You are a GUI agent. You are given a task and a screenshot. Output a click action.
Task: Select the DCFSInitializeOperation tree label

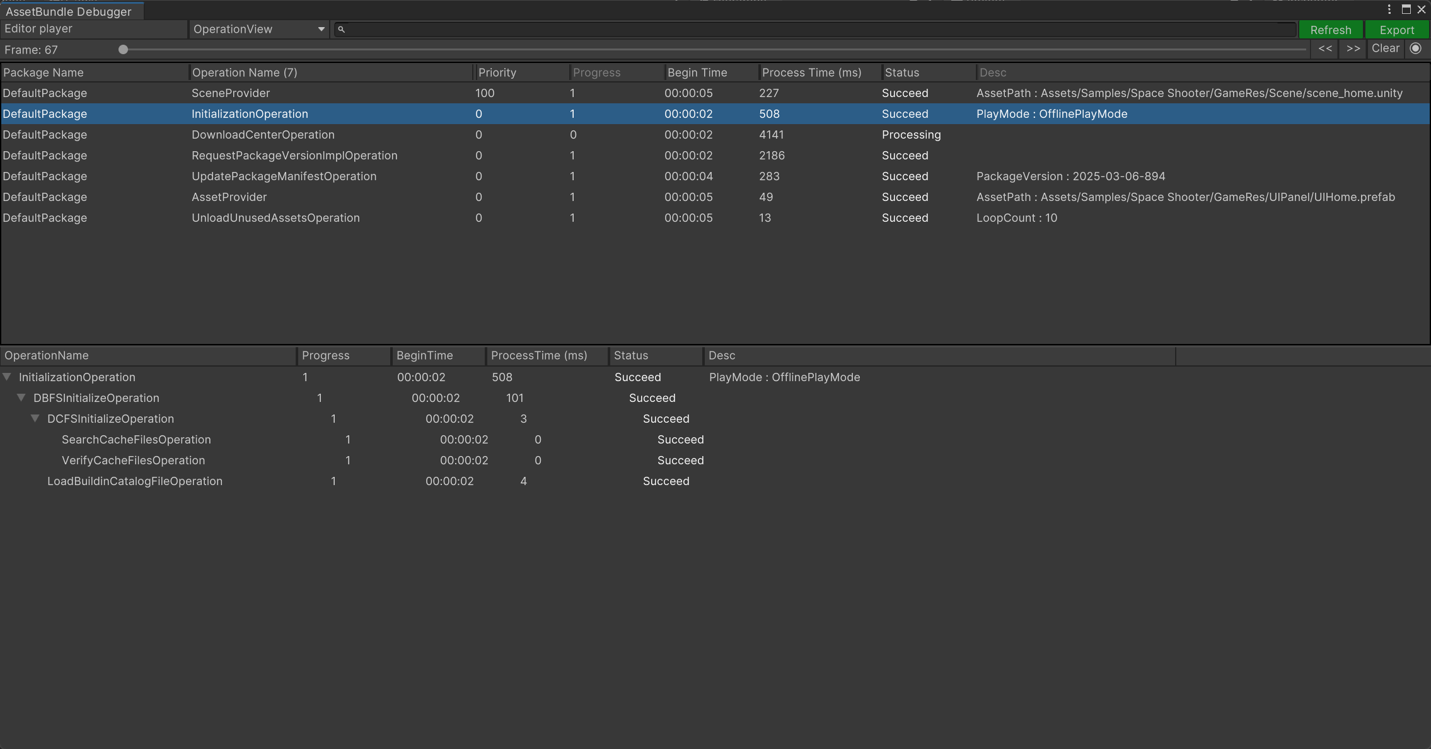(x=111, y=419)
